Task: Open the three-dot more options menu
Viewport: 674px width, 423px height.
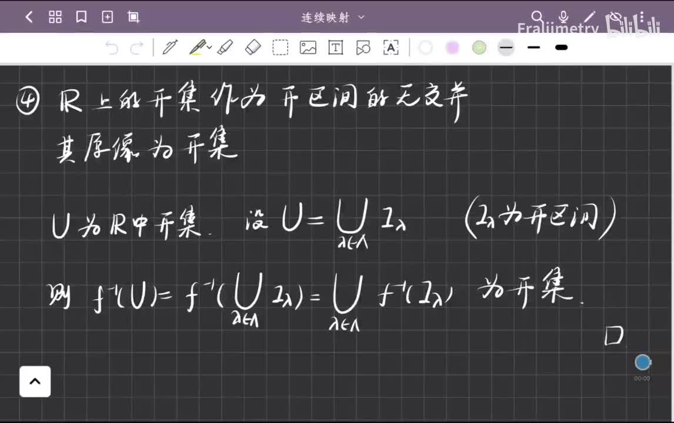Action: tap(641, 17)
